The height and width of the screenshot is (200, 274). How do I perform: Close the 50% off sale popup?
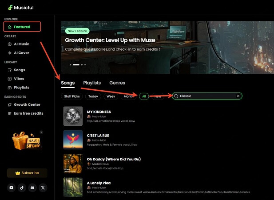click(42, 132)
